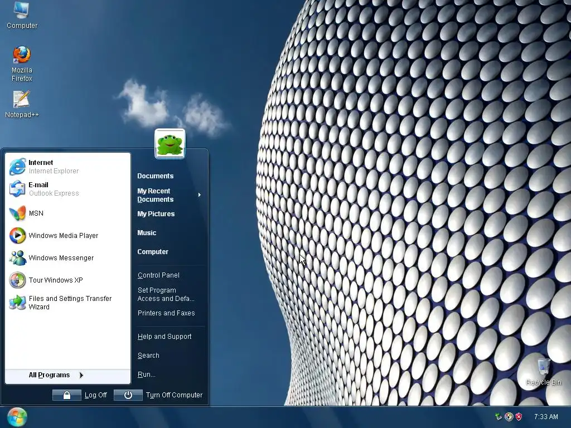The image size is (571, 428).
Task: Open the Notepad++ desktop shortcut
Action: coord(22,104)
